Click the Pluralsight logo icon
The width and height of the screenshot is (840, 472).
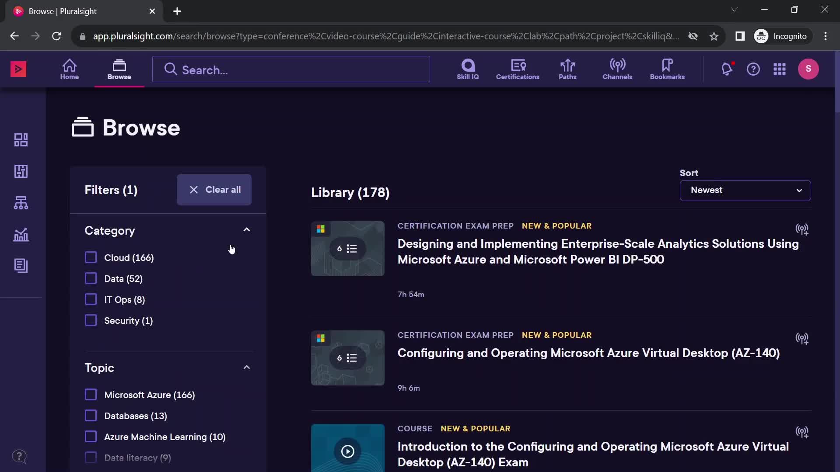coord(18,69)
